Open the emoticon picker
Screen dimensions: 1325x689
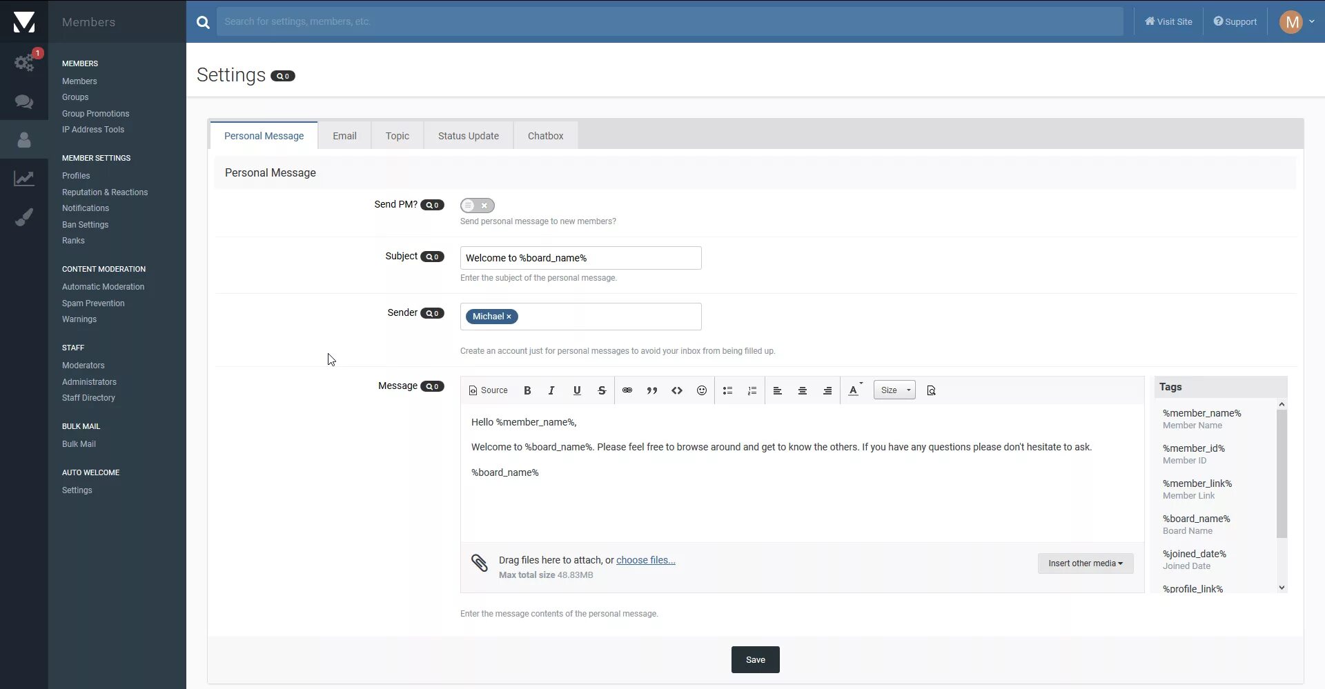click(x=702, y=390)
